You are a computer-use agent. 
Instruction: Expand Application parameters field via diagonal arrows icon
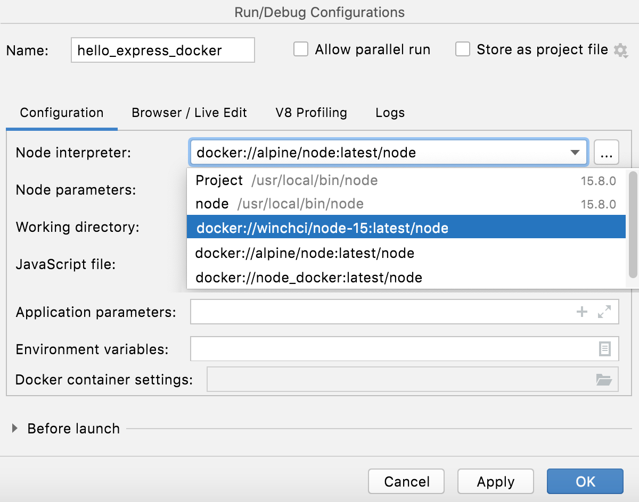pos(604,313)
